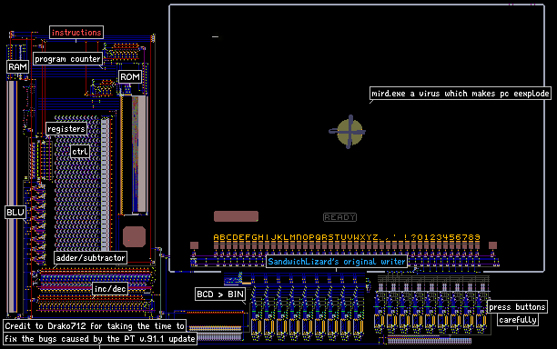
Task: Click the wide pink bar above the keyboard
Action: [x=236, y=216]
